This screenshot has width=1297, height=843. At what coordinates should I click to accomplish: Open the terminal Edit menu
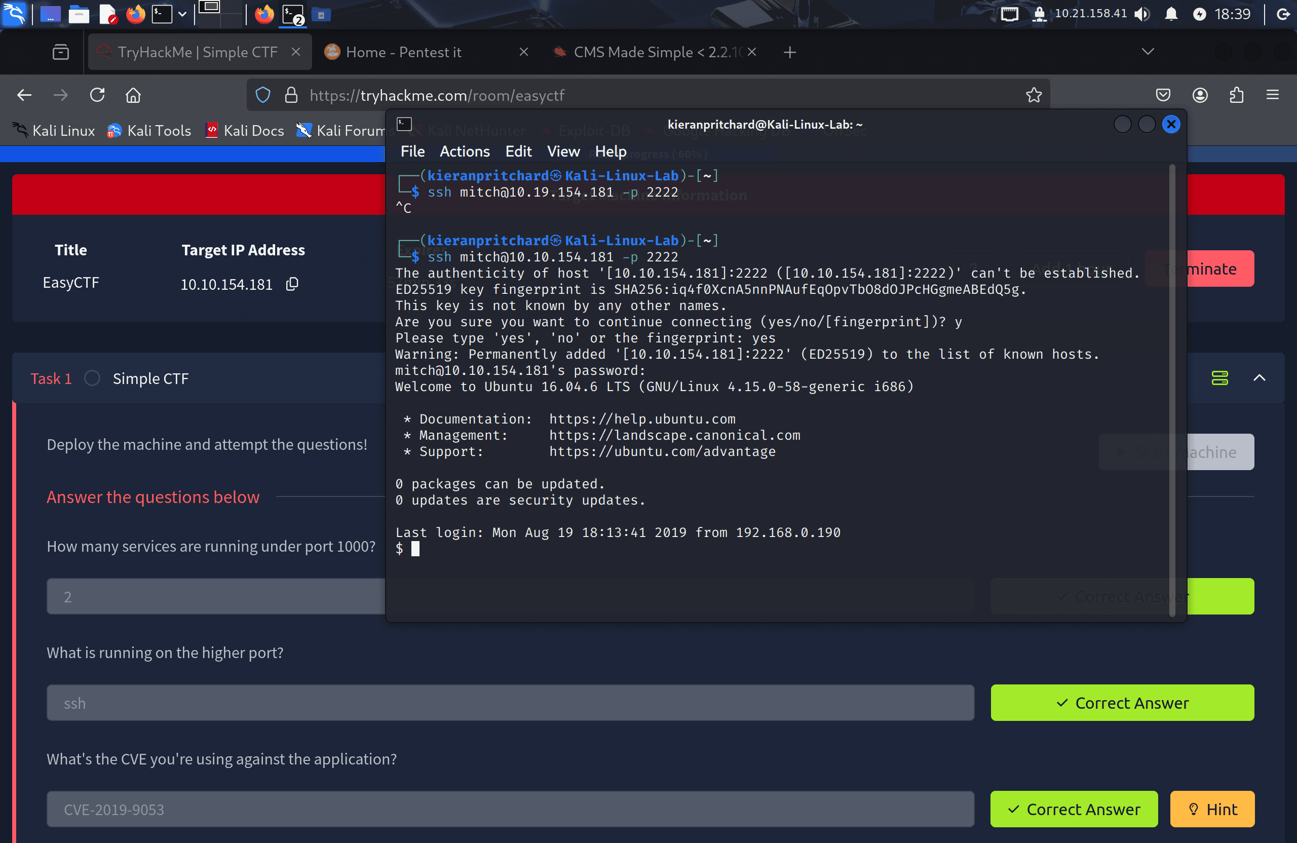click(x=518, y=151)
